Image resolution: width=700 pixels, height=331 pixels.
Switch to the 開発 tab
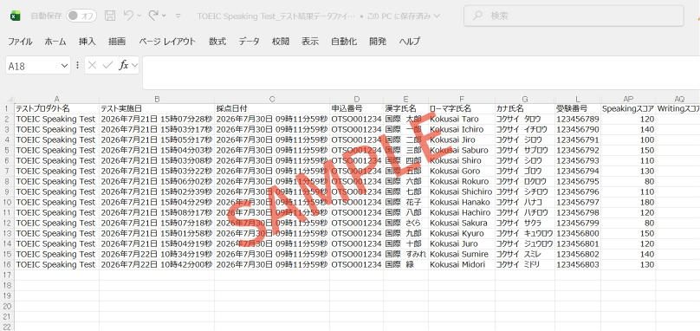click(x=378, y=42)
